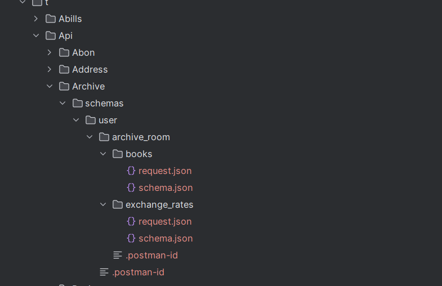Collapse the books folder chevron
442x286 pixels.
pos(103,154)
